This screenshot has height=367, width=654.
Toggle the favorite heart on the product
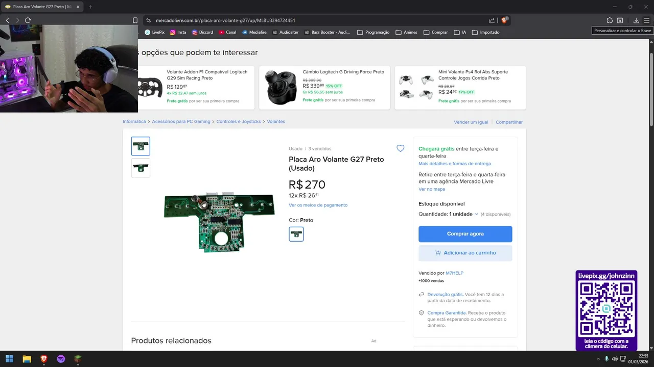pos(401,148)
